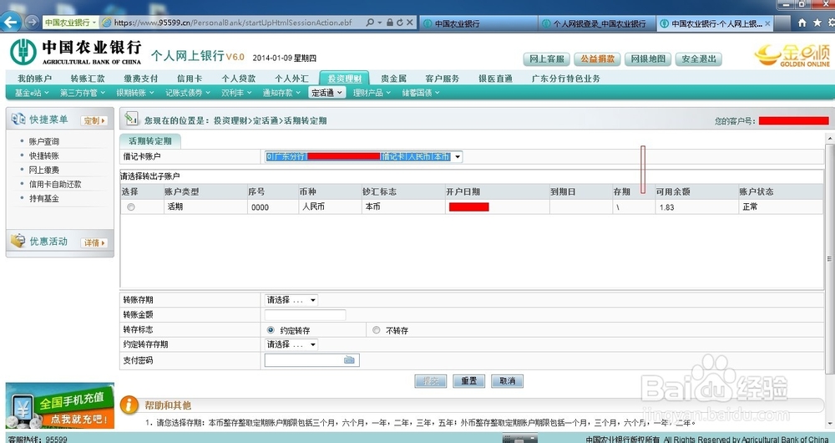Expand the 双利丰 submenu
835x443 pixels.
click(x=236, y=93)
